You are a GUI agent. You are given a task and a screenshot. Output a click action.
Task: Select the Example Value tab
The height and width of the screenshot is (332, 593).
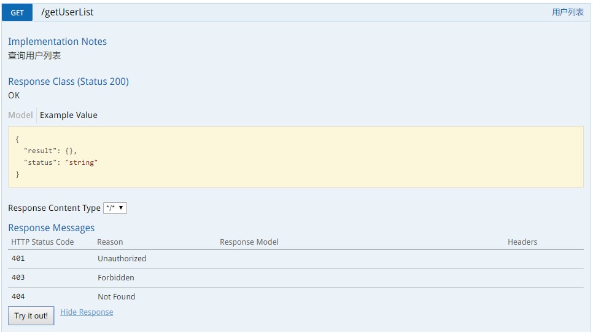pyautogui.click(x=69, y=115)
